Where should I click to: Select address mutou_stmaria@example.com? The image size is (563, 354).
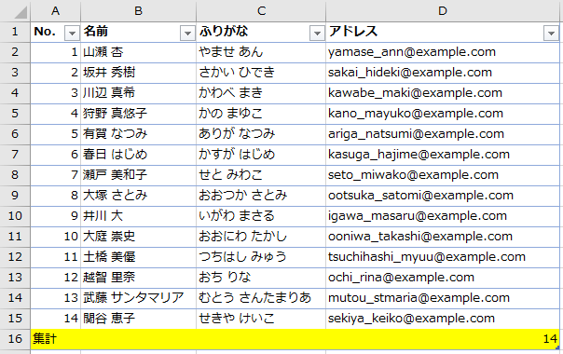(443, 298)
